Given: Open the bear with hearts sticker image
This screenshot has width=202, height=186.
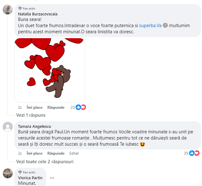Looking at the screenshot, I should (x=50, y=70).
